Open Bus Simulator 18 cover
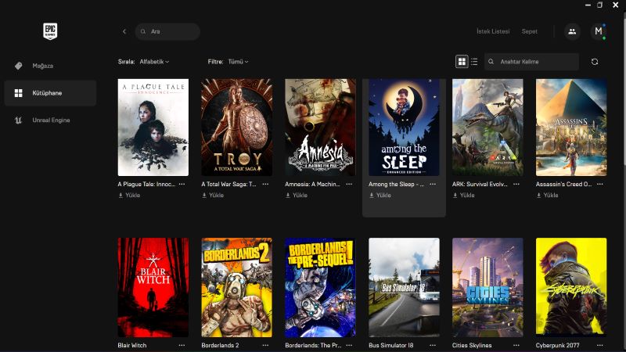 pos(404,288)
